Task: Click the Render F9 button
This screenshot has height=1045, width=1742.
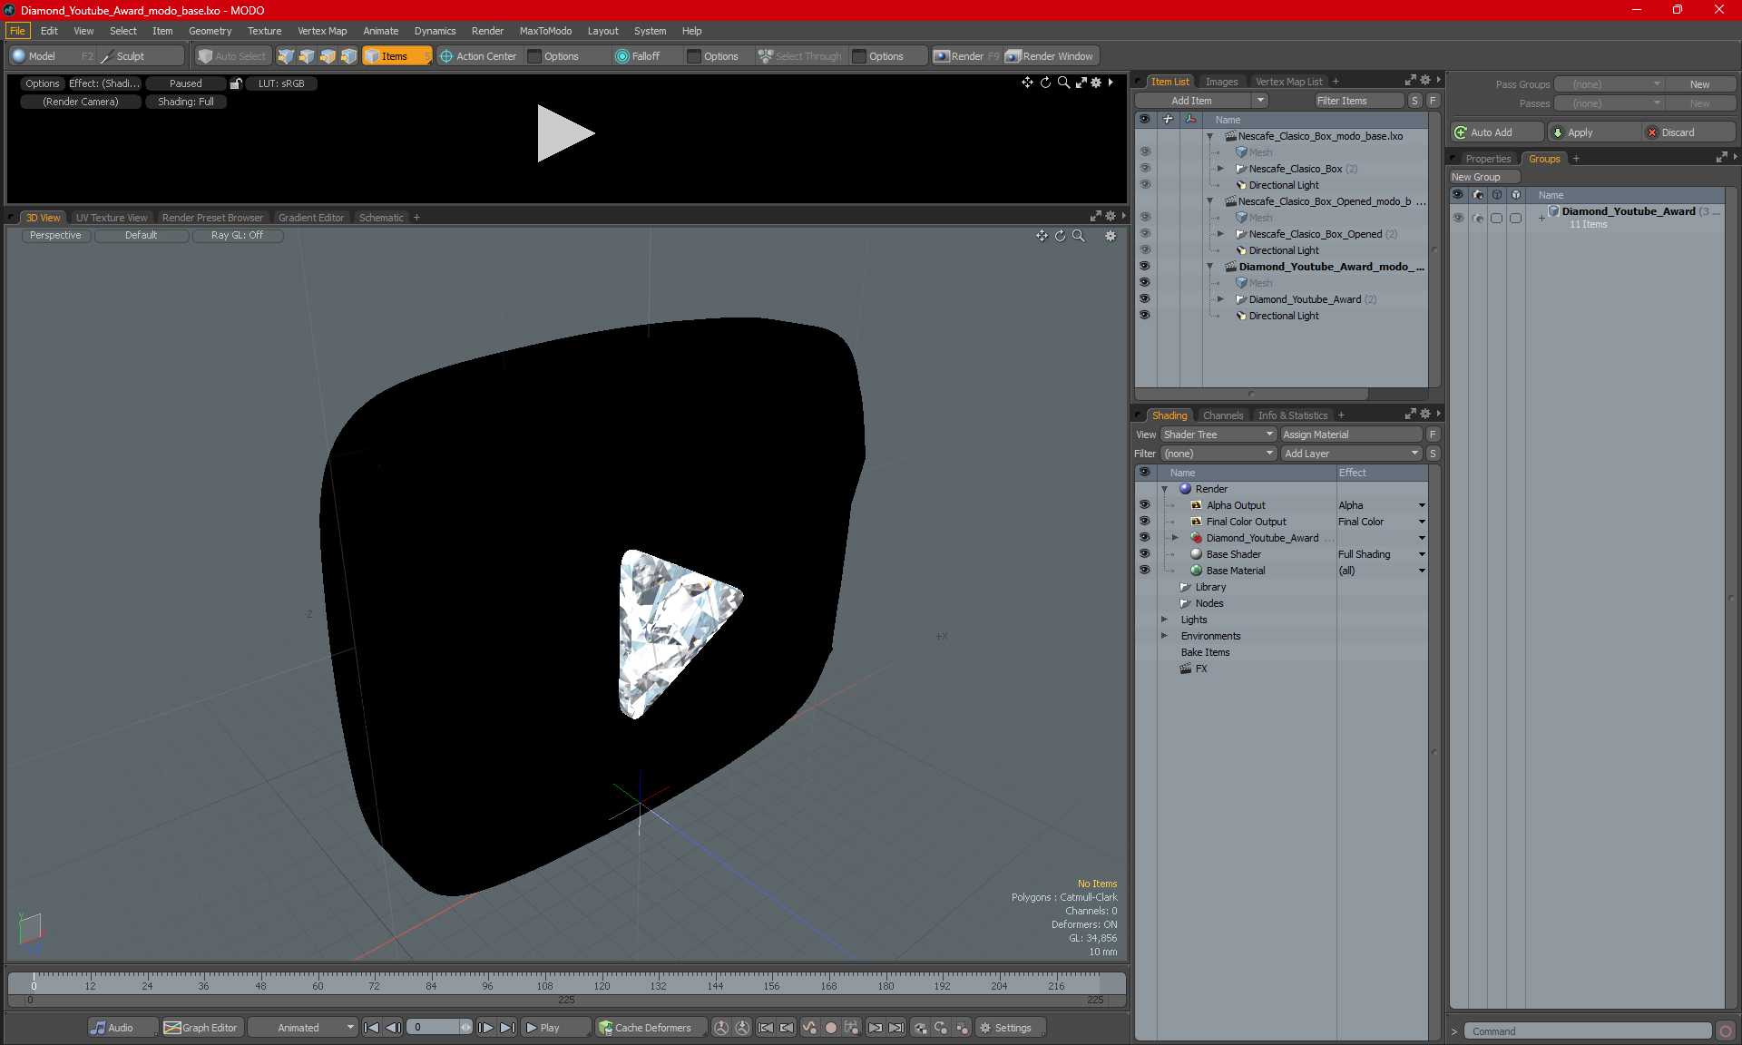Action: (x=967, y=56)
